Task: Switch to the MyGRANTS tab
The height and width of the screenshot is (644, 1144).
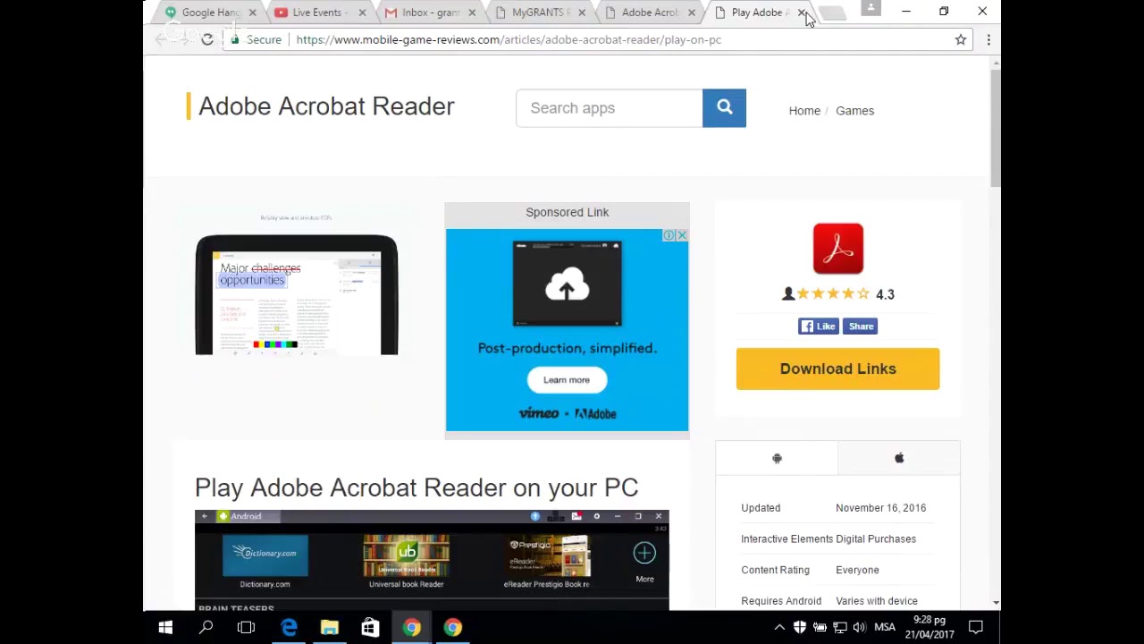Action: tap(538, 13)
